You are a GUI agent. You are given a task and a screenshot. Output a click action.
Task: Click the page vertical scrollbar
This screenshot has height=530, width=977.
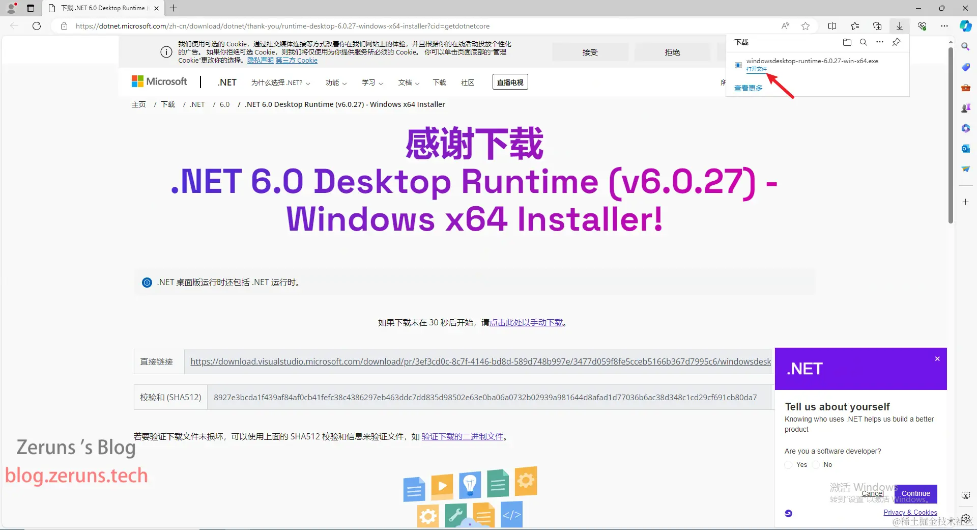[x=951, y=135]
